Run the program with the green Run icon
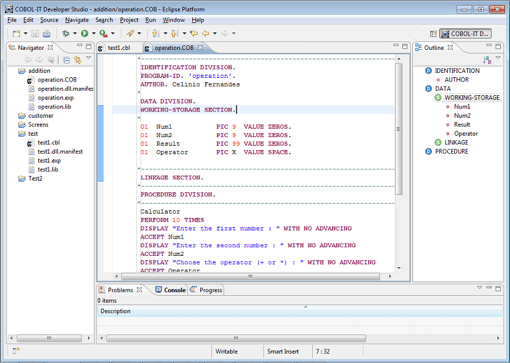510x363 pixels. pyautogui.click(x=84, y=33)
